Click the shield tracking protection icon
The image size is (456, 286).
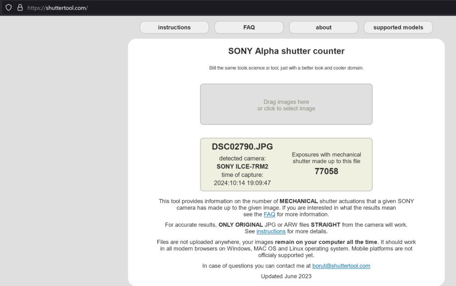click(x=9, y=7)
